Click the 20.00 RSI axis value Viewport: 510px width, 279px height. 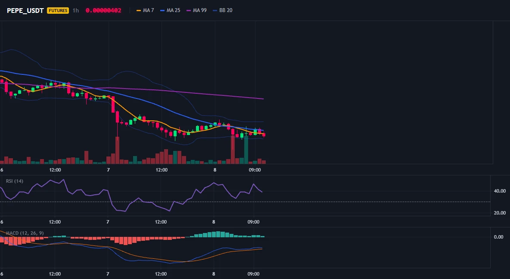[x=500, y=213]
